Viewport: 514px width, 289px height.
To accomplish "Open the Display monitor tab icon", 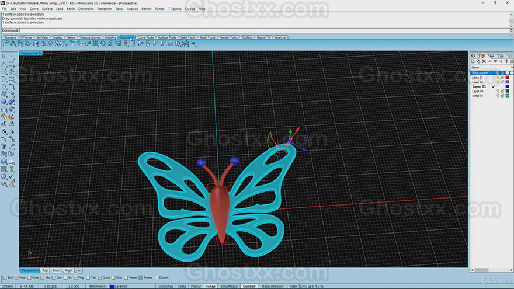I will tap(492, 55).
